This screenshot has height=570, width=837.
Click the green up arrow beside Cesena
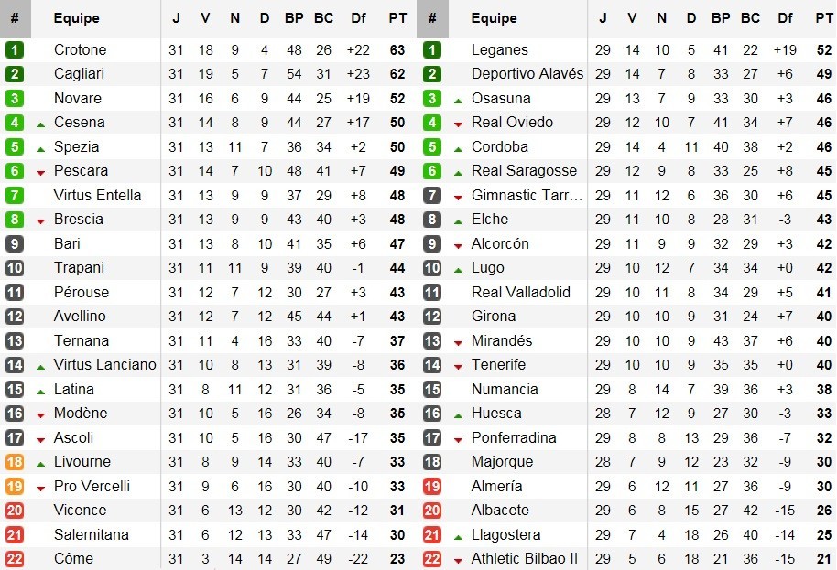[x=40, y=124]
